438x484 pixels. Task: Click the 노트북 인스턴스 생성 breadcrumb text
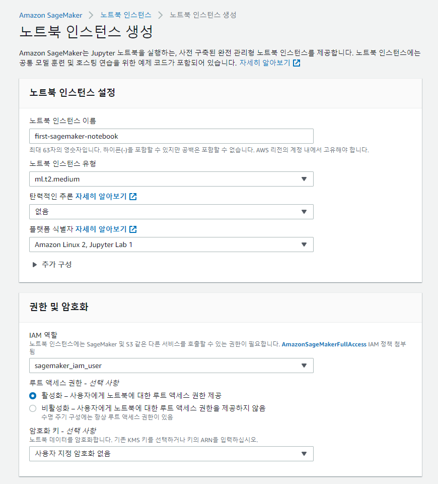[203, 15]
